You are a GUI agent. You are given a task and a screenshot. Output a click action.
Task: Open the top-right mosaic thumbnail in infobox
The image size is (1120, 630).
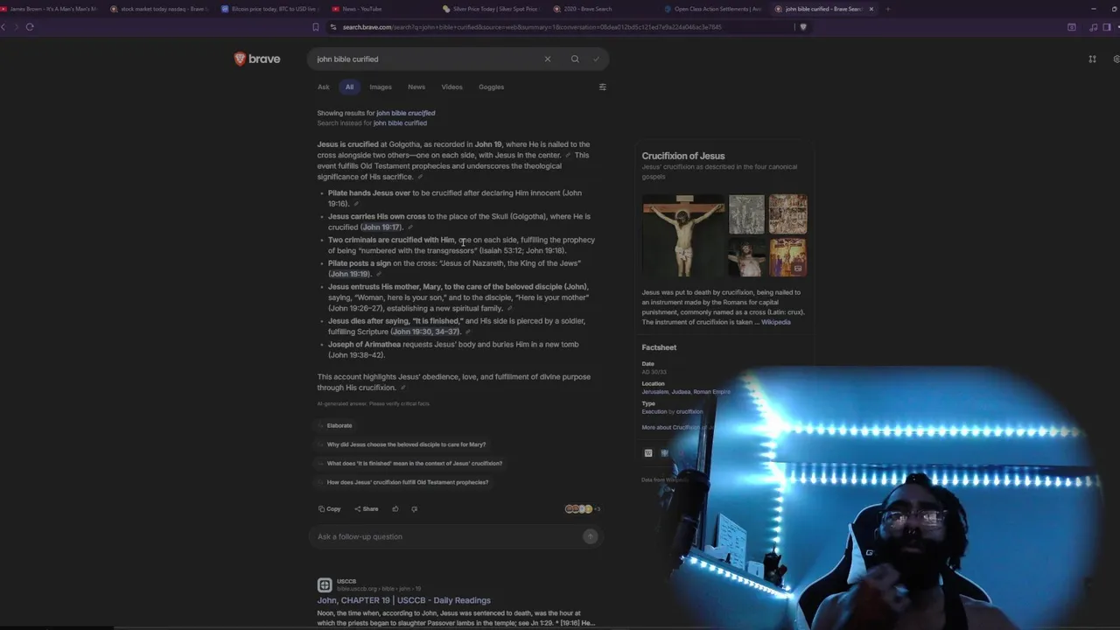coord(787,214)
